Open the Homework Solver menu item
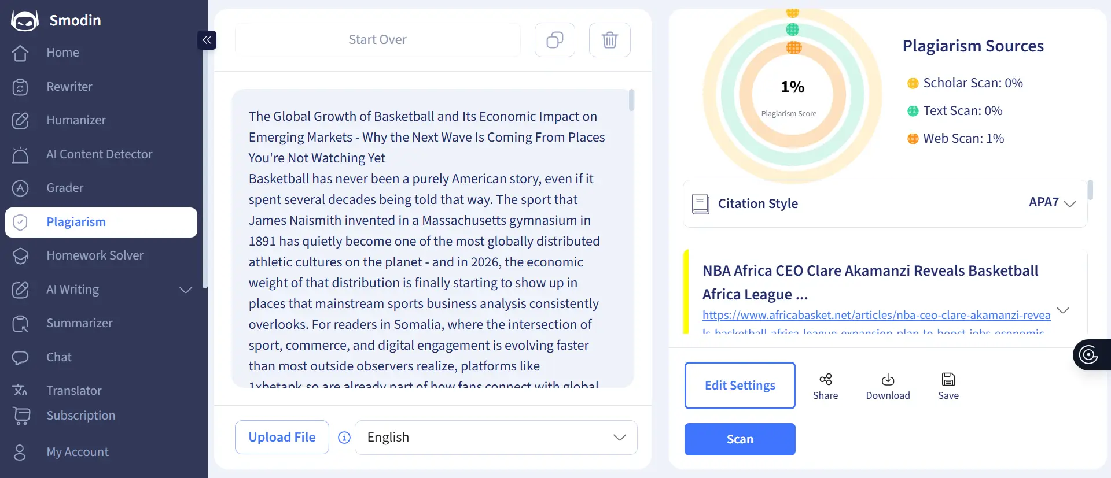1111x478 pixels. coord(95,255)
